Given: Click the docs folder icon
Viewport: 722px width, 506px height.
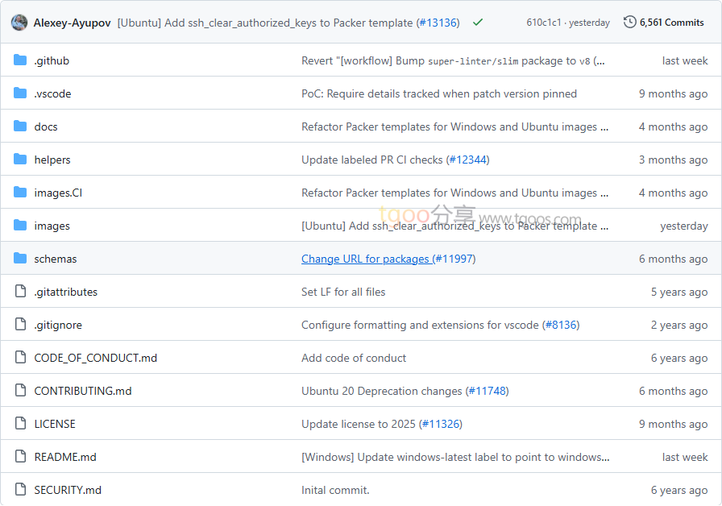Looking at the screenshot, I should coord(20,126).
